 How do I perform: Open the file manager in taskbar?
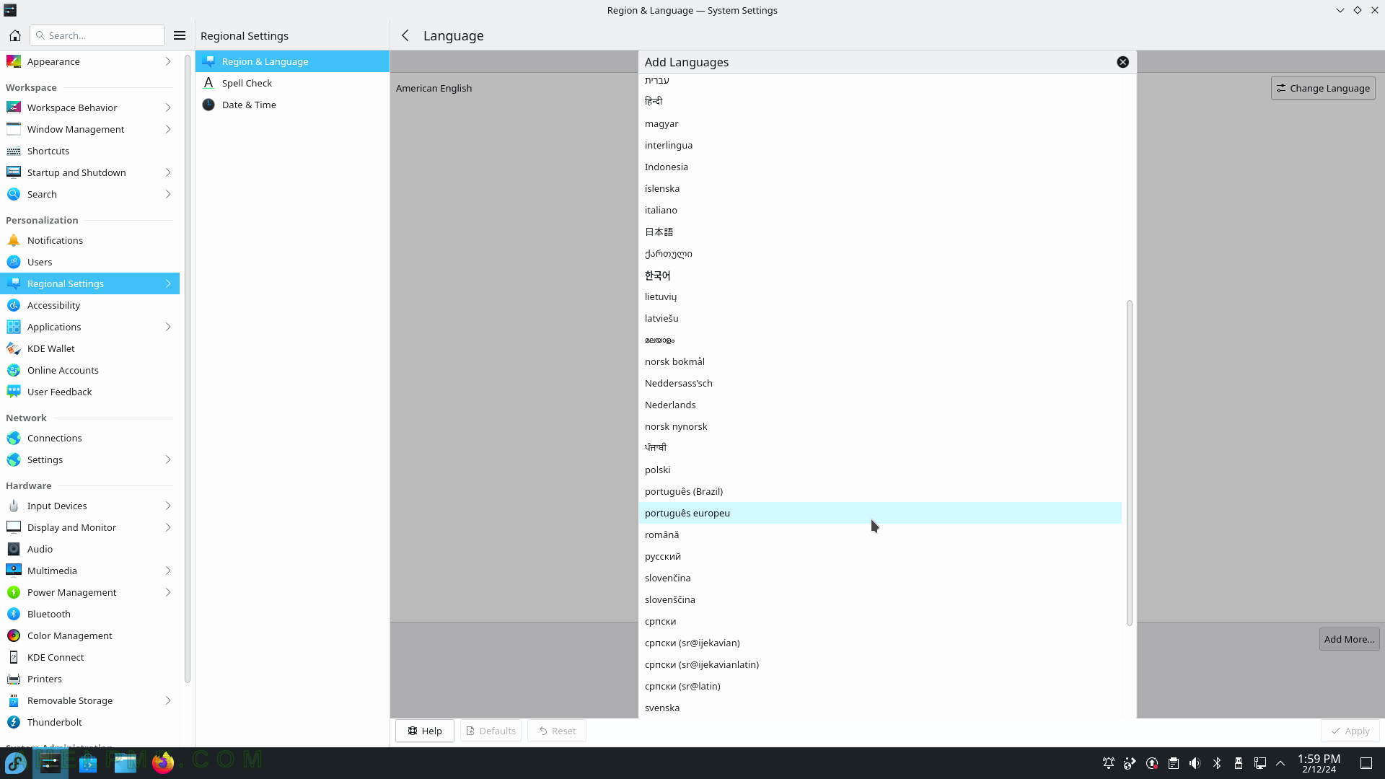tap(126, 762)
